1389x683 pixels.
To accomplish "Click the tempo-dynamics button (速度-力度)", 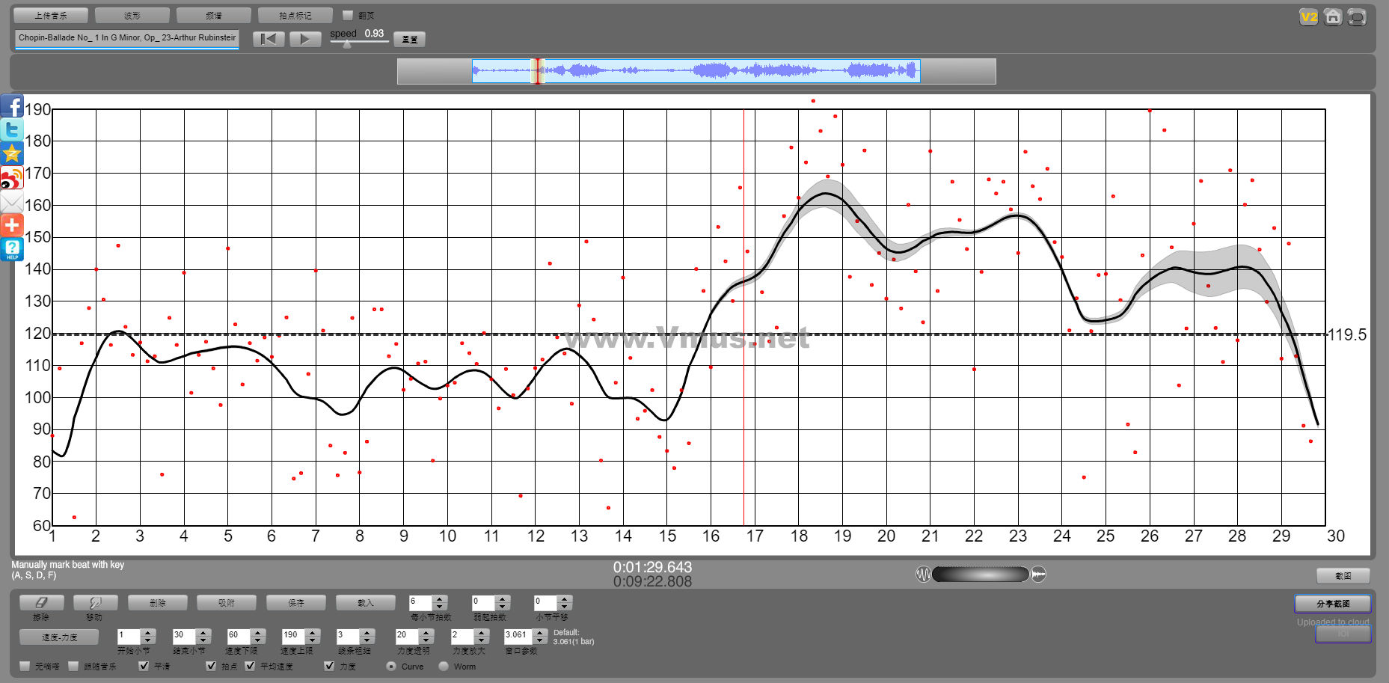I will coord(59,637).
